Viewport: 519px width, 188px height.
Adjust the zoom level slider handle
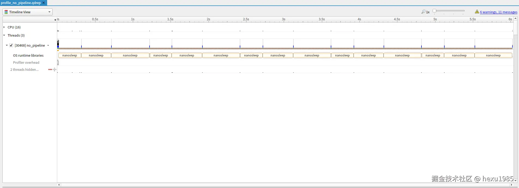pos(434,11)
